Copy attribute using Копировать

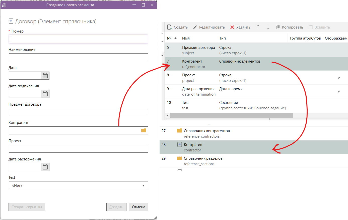(289, 27)
